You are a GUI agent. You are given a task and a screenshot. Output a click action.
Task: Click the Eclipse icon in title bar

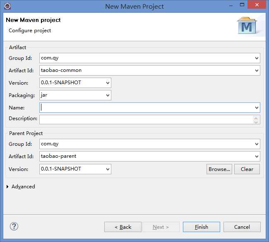point(7,6)
